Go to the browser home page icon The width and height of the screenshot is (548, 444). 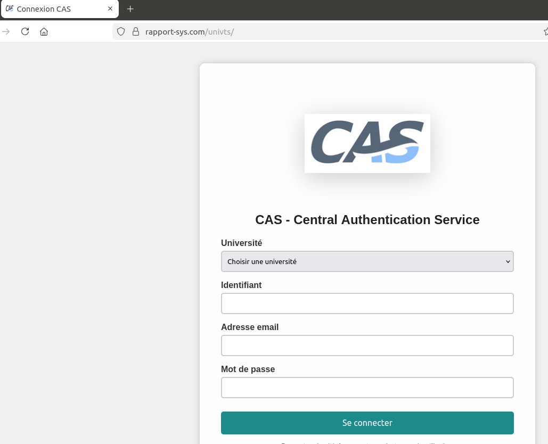point(44,31)
